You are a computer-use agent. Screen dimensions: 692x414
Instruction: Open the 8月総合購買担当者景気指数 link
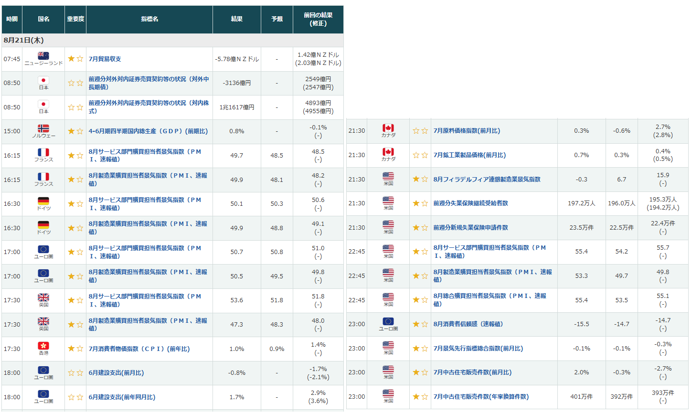pos(490,300)
